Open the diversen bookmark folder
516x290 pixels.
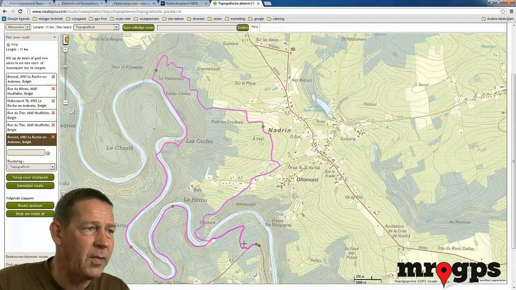(196, 19)
